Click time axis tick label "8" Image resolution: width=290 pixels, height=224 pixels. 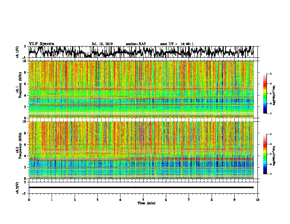(x=212, y=200)
